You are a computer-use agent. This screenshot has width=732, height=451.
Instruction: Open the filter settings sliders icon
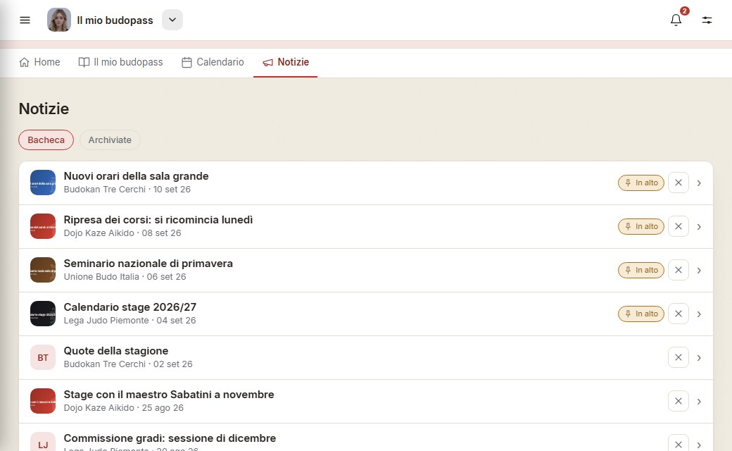click(707, 20)
